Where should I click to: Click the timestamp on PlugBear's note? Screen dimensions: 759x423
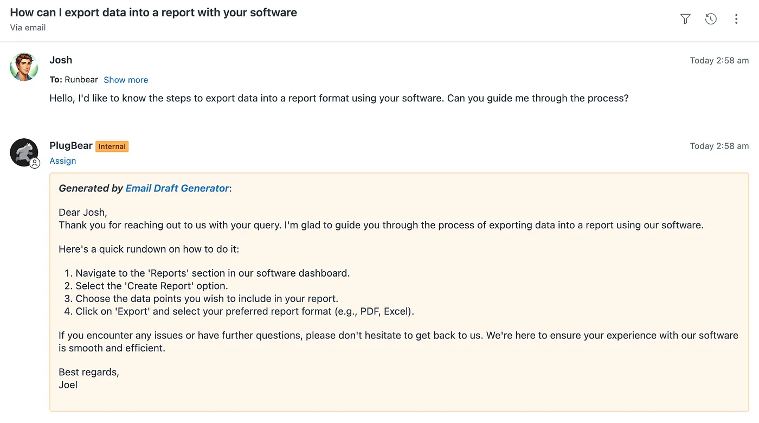[x=719, y=146]
